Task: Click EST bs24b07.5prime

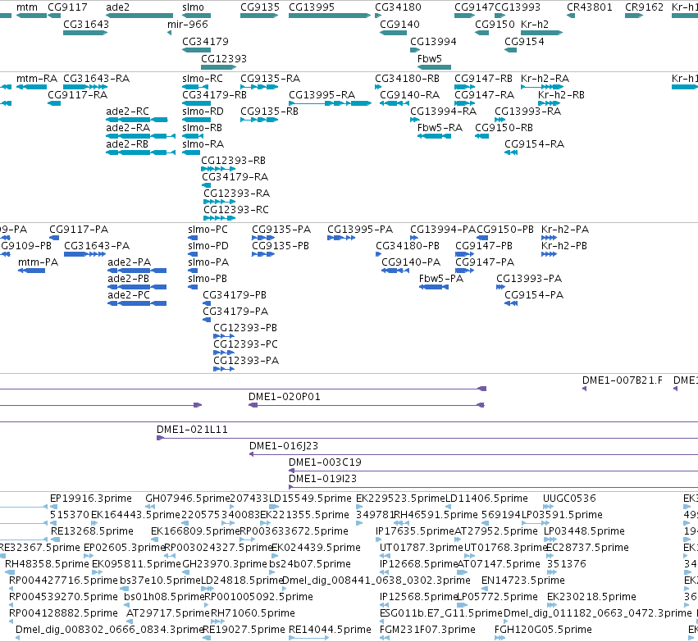Action: pos(272,572)
